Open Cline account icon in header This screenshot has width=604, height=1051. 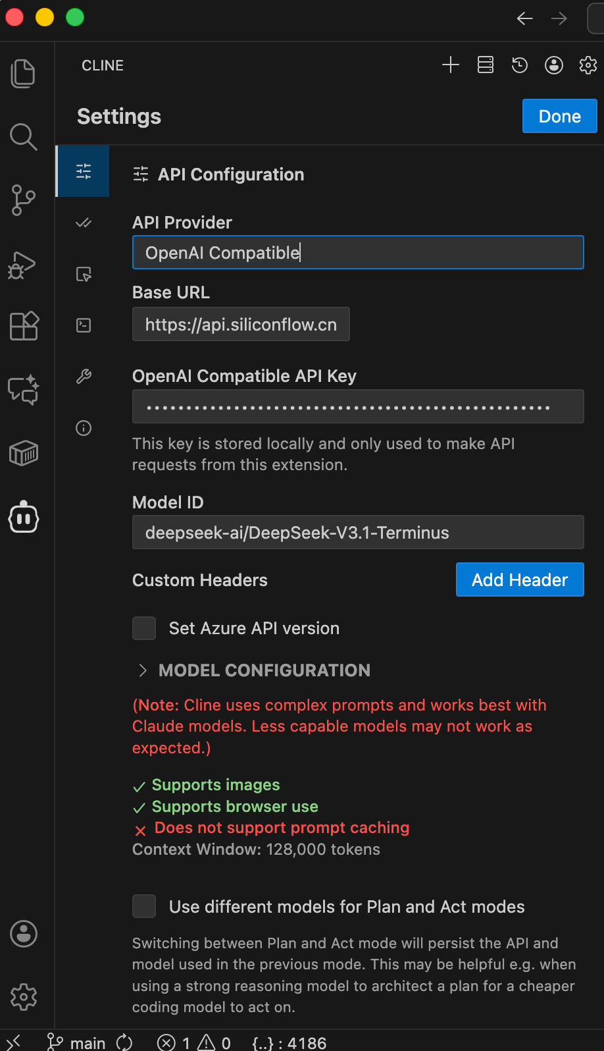(x=554, y=65)
